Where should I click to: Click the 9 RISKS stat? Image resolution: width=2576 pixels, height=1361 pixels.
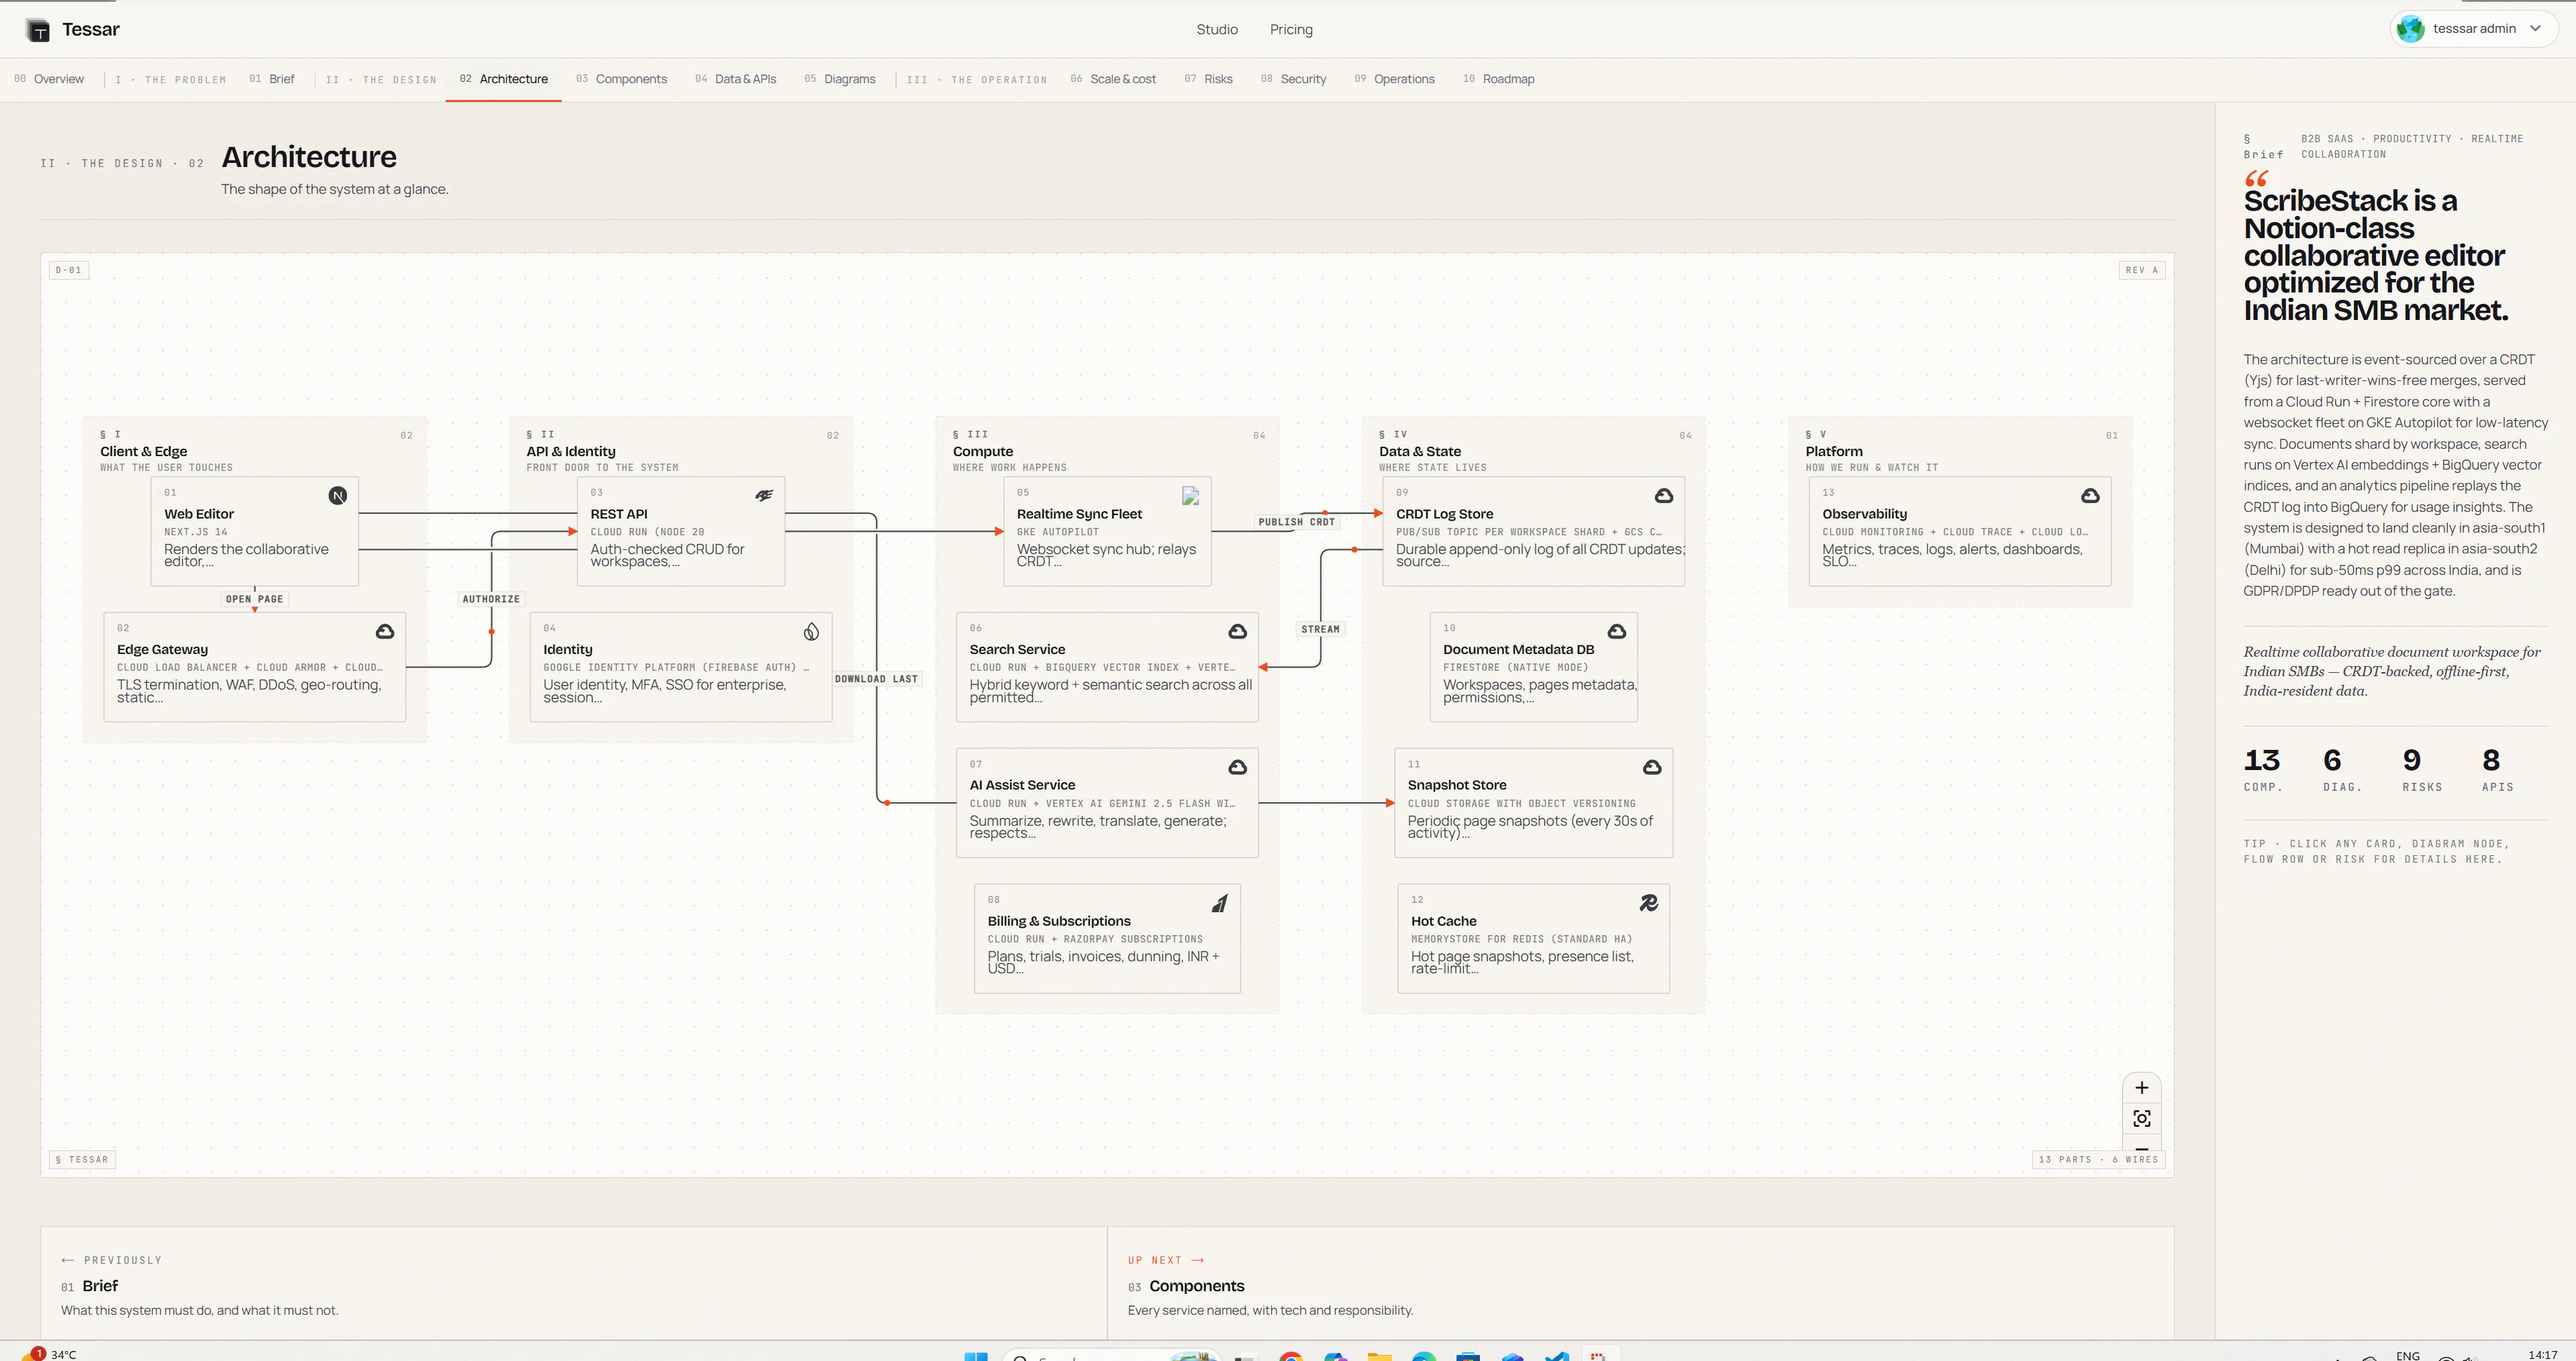pyautogui.click(x=2422, y=769)
